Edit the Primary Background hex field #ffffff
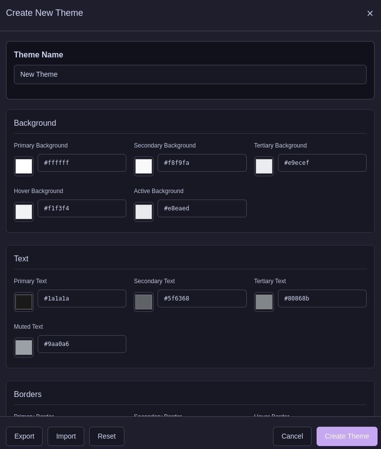 coord(82,163)
